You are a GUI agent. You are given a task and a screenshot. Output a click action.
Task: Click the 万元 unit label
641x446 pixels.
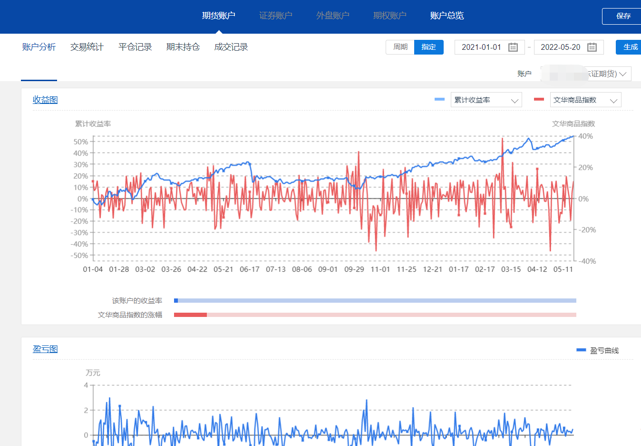(93, 372)
